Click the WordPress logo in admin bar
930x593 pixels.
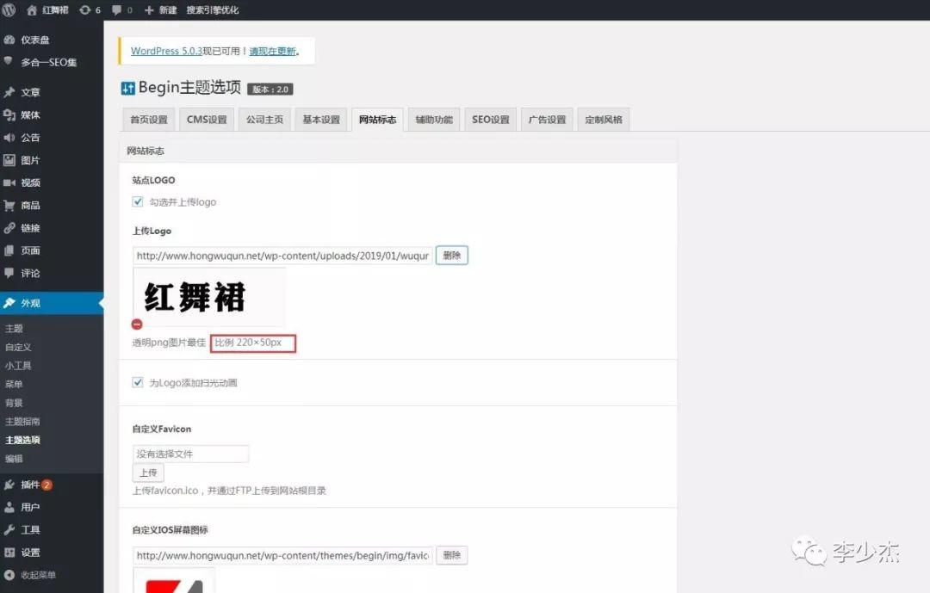click(9, 9)
